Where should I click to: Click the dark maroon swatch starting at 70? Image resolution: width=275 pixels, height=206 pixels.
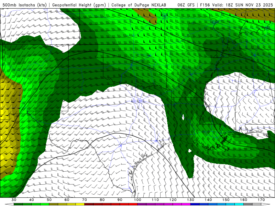coord(89,204)
